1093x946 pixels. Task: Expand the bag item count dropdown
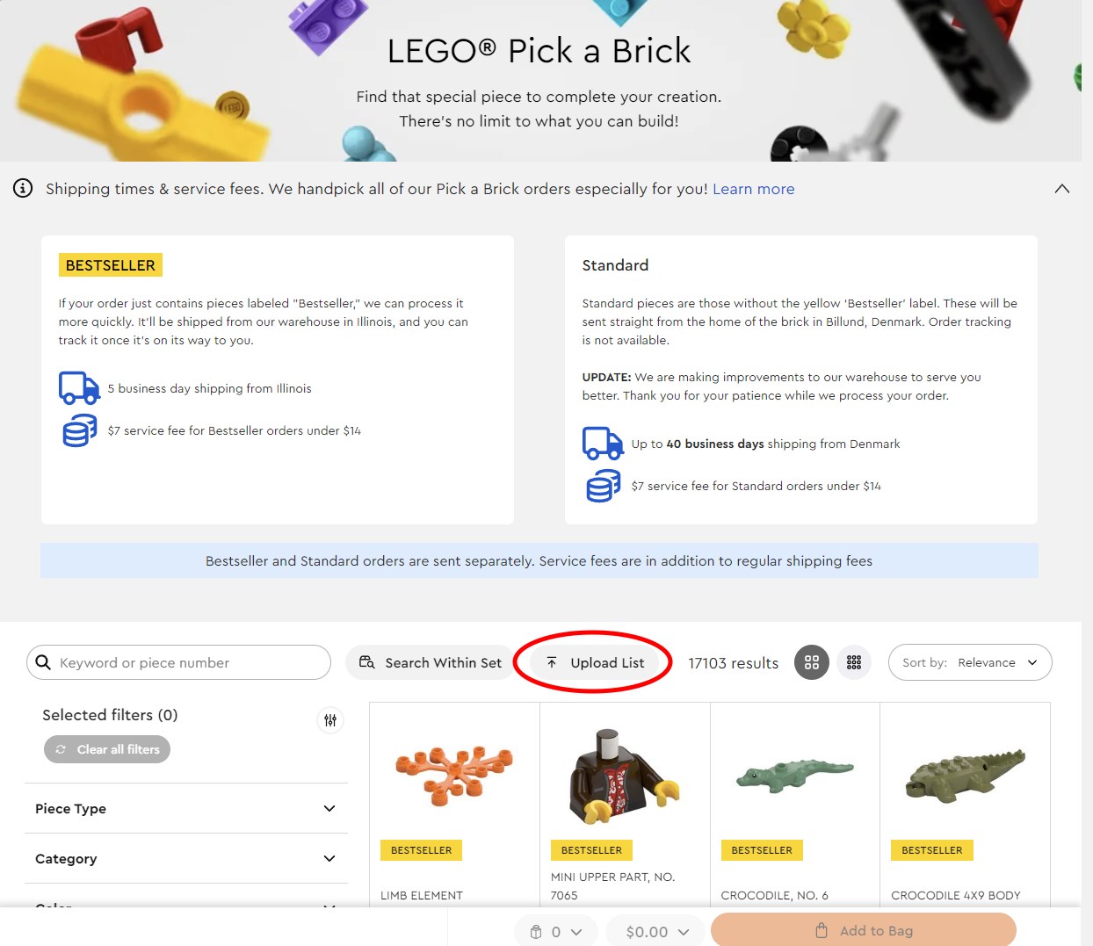(x=556, y=931)
